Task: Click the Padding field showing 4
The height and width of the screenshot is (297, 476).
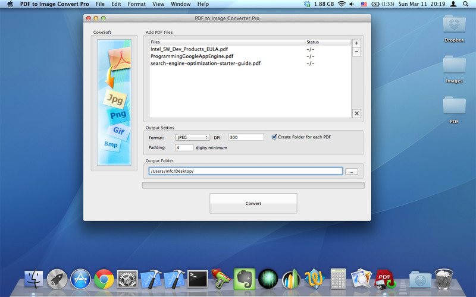Action: coord(184,147)
